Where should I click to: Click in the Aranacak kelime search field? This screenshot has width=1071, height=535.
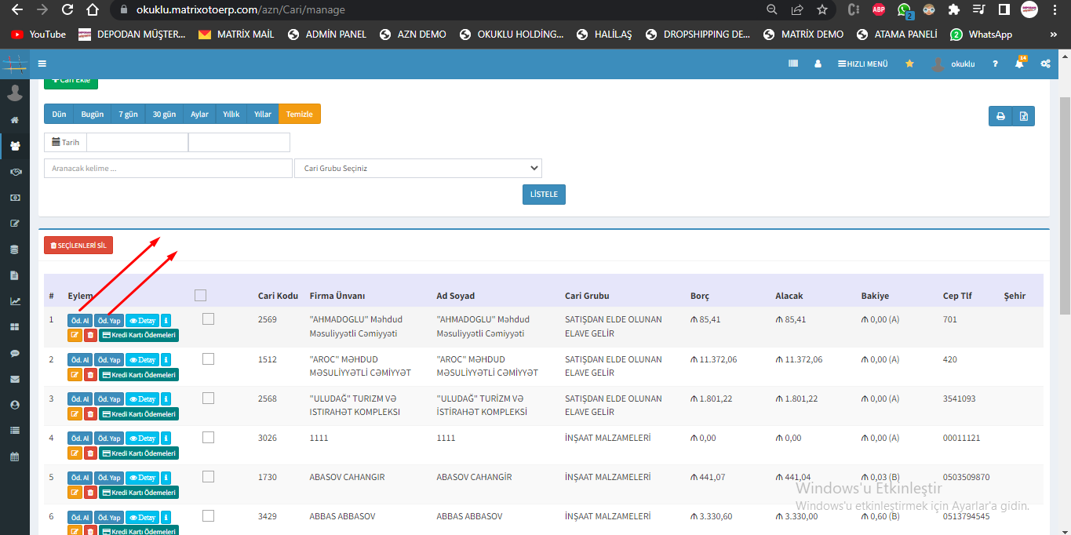166,168
